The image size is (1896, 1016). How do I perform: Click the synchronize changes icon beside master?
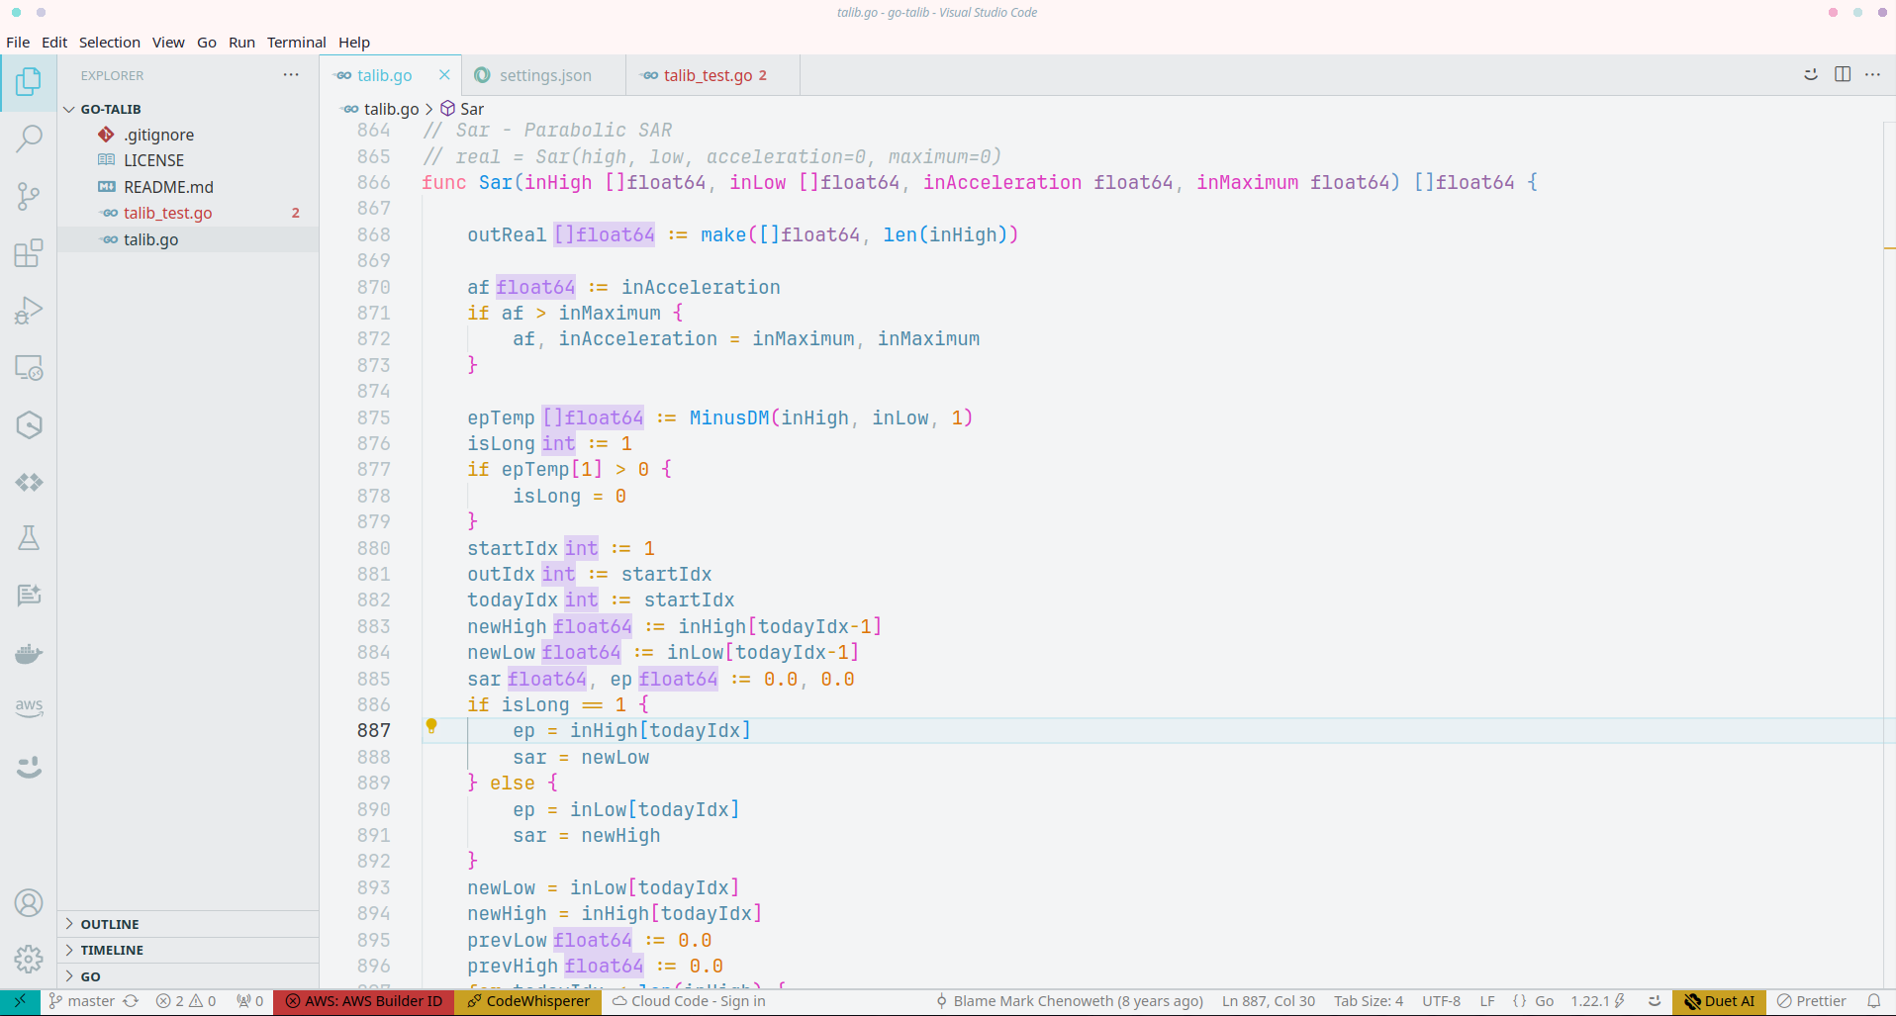click(131, 1001)
